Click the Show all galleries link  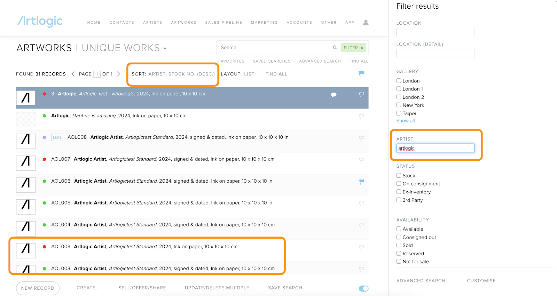(x=406, y=121)
